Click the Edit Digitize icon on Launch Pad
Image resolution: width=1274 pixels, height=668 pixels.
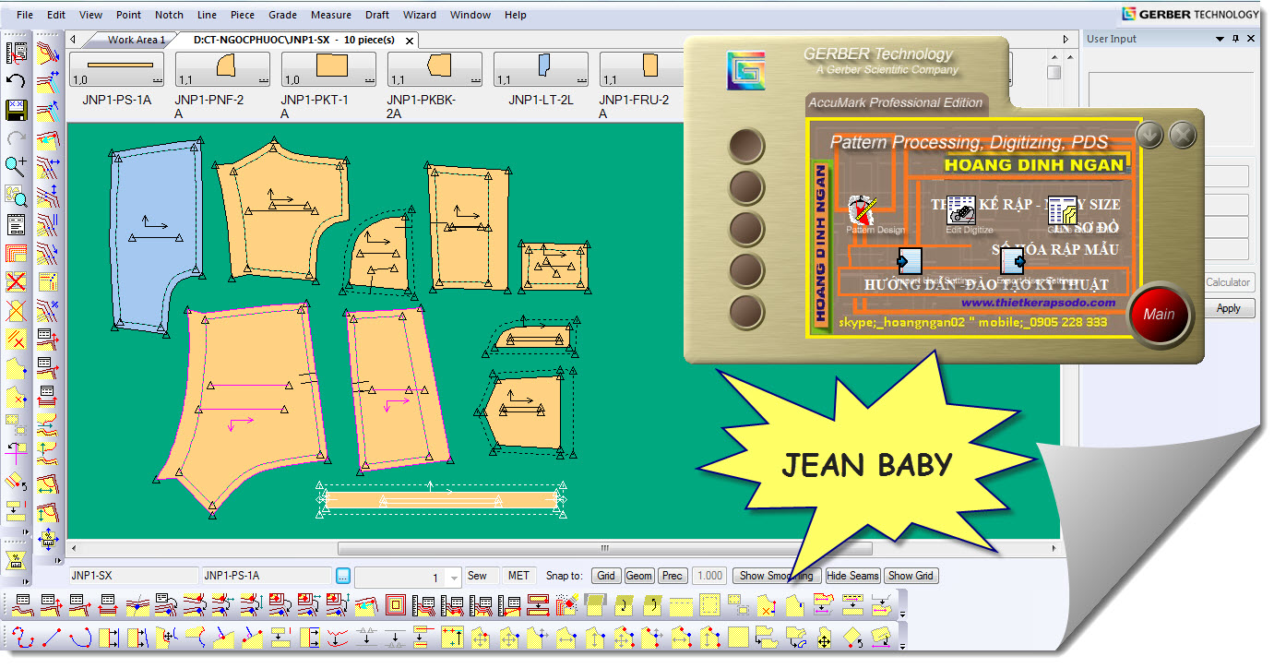point(962,210)
